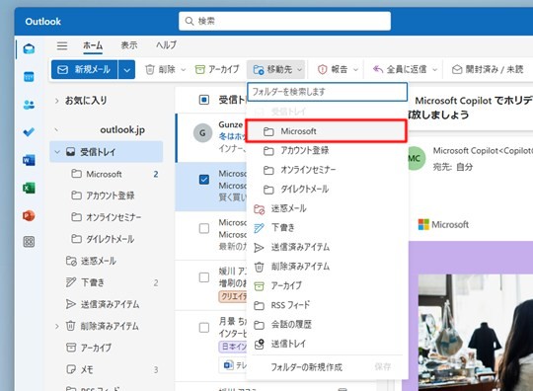
Task: Collapse the outlook.jp account tree
Action: pos(57,130)
